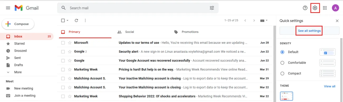343x102 pixels.
Task: Click the theme preview thumbnail
Action: pos(287,96)
